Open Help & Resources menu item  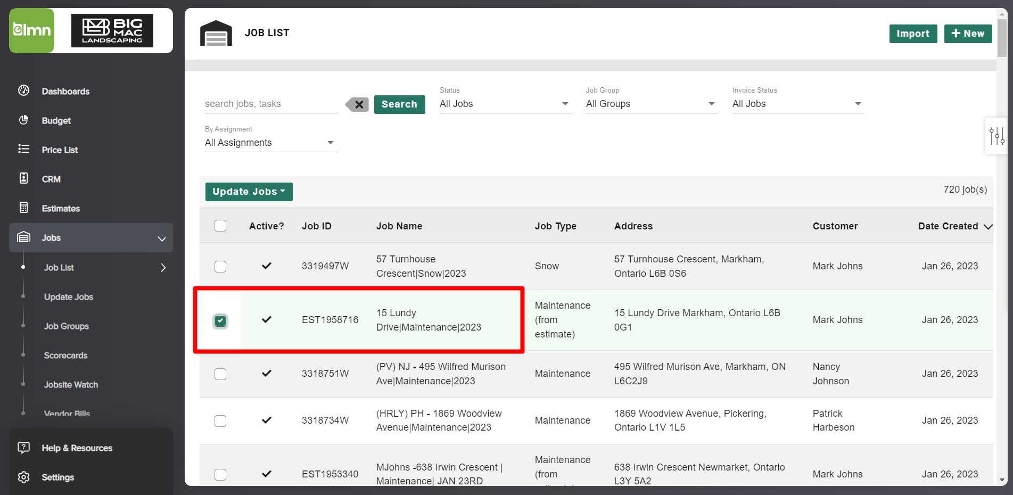coord(77,448)
